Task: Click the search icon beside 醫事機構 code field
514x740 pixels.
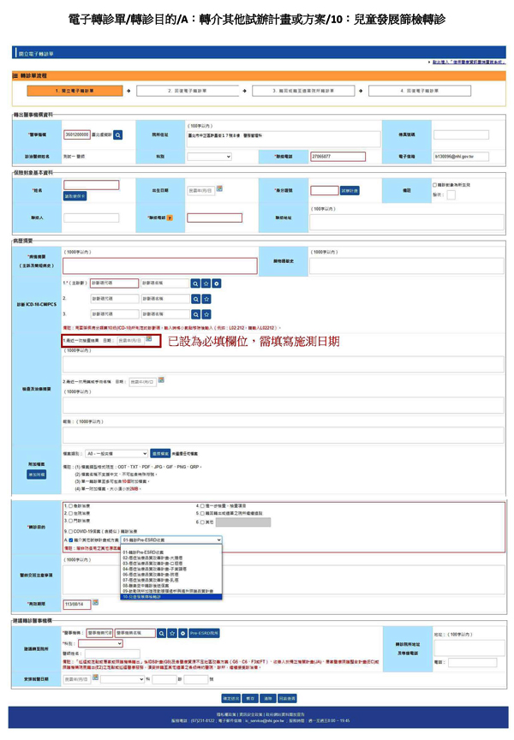Action: pos(118,134)
